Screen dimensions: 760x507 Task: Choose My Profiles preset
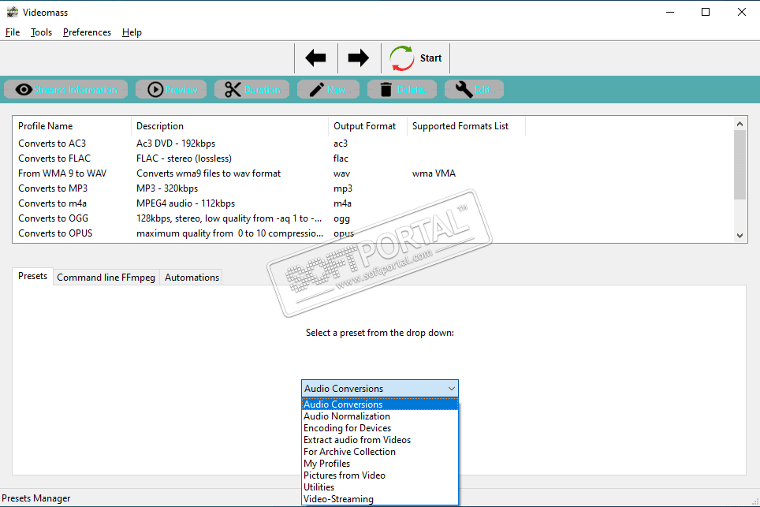[x=380, y=464]
